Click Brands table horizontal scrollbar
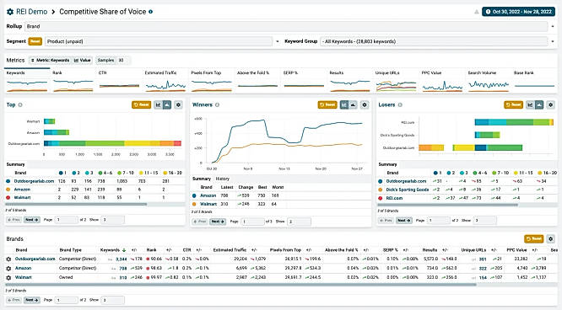562x310 pixels. coord(240,285)
